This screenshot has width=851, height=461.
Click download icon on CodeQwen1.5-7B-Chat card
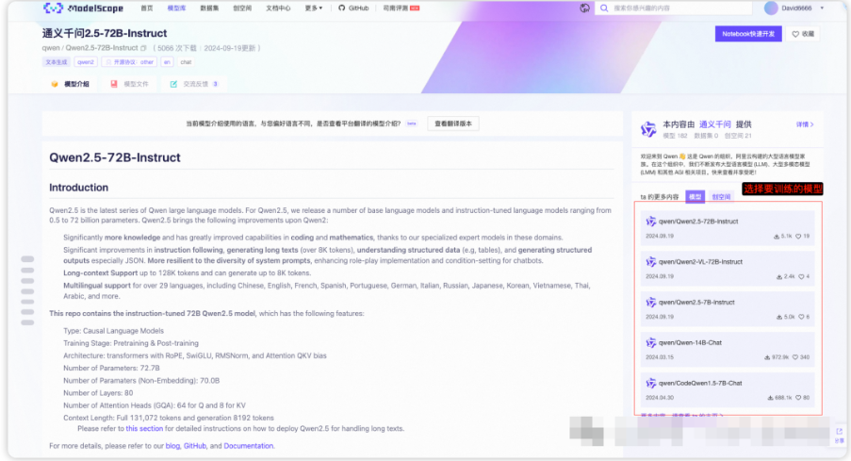(770, 398)
